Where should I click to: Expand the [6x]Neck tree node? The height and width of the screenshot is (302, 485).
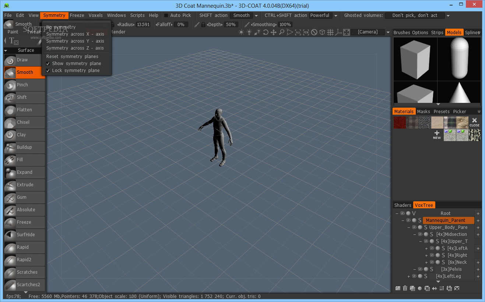[x=426, y=263]
